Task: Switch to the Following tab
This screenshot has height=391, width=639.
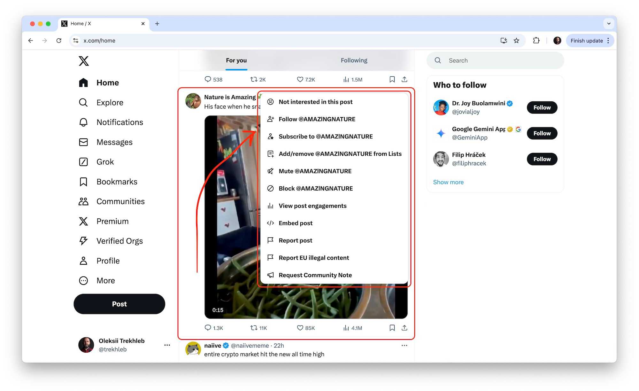Action: pyautogui.click(x=354, y=60)
